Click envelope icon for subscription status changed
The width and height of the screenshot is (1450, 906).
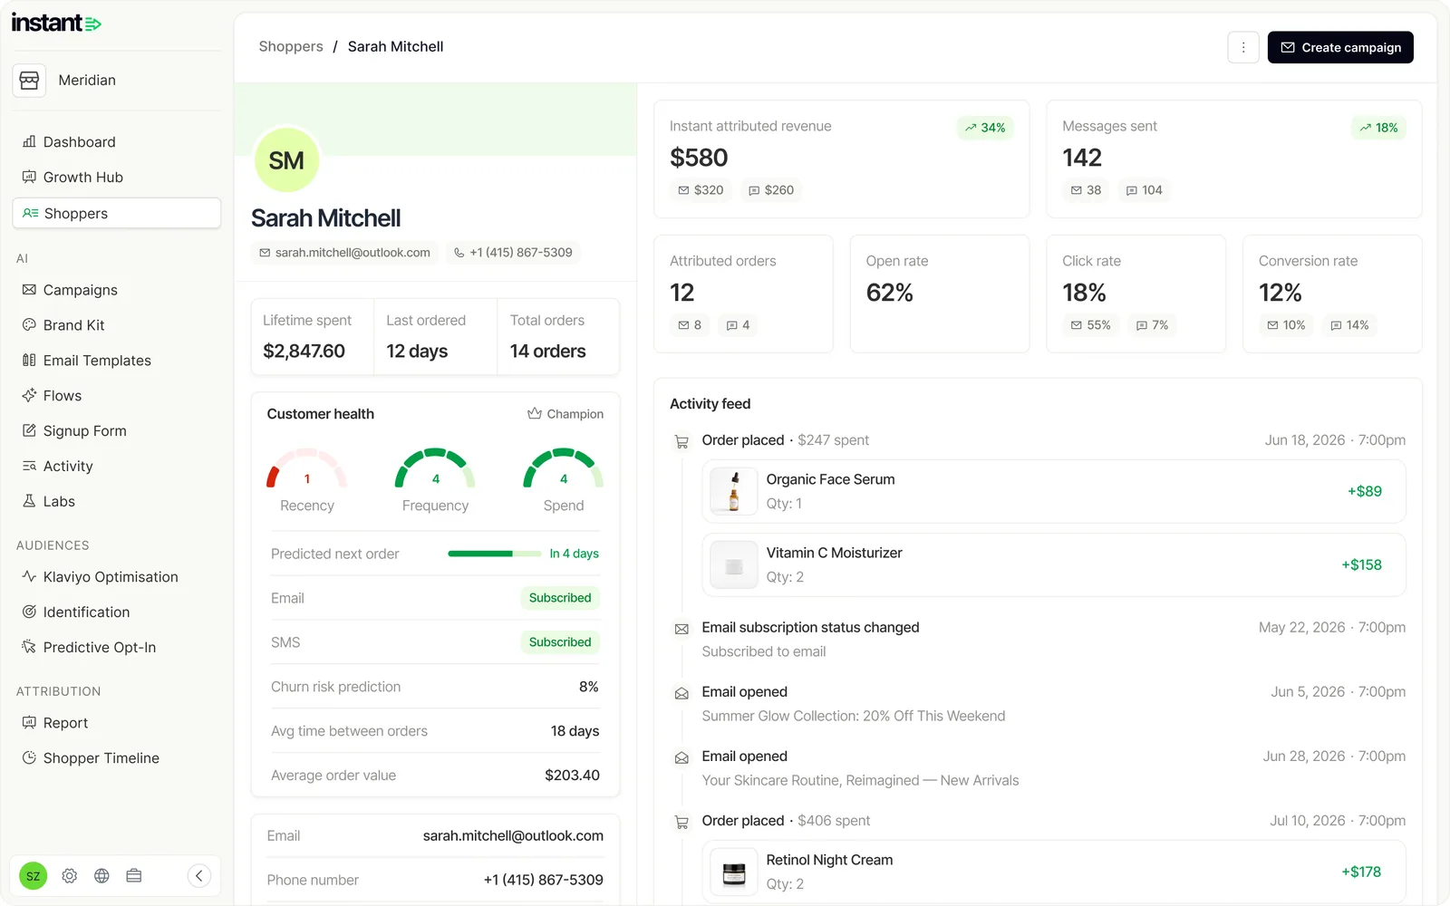point(681,629)
